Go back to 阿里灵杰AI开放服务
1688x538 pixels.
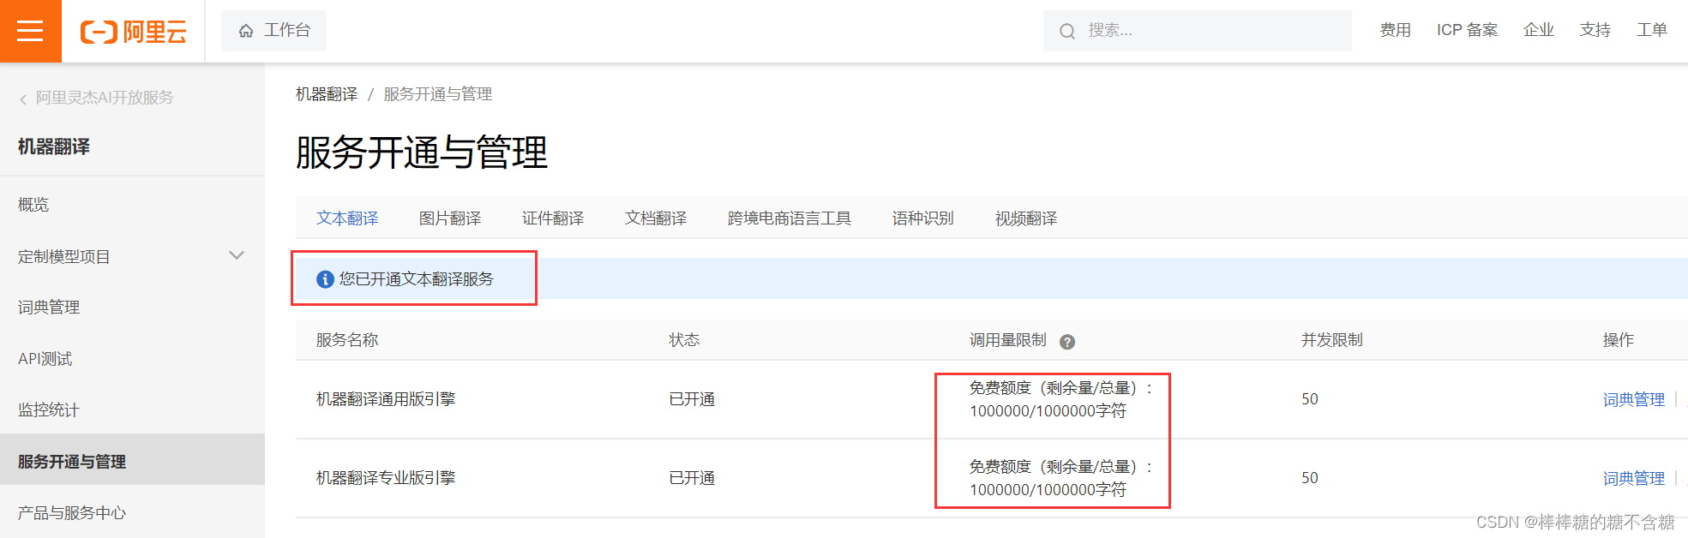click(105, 98)
